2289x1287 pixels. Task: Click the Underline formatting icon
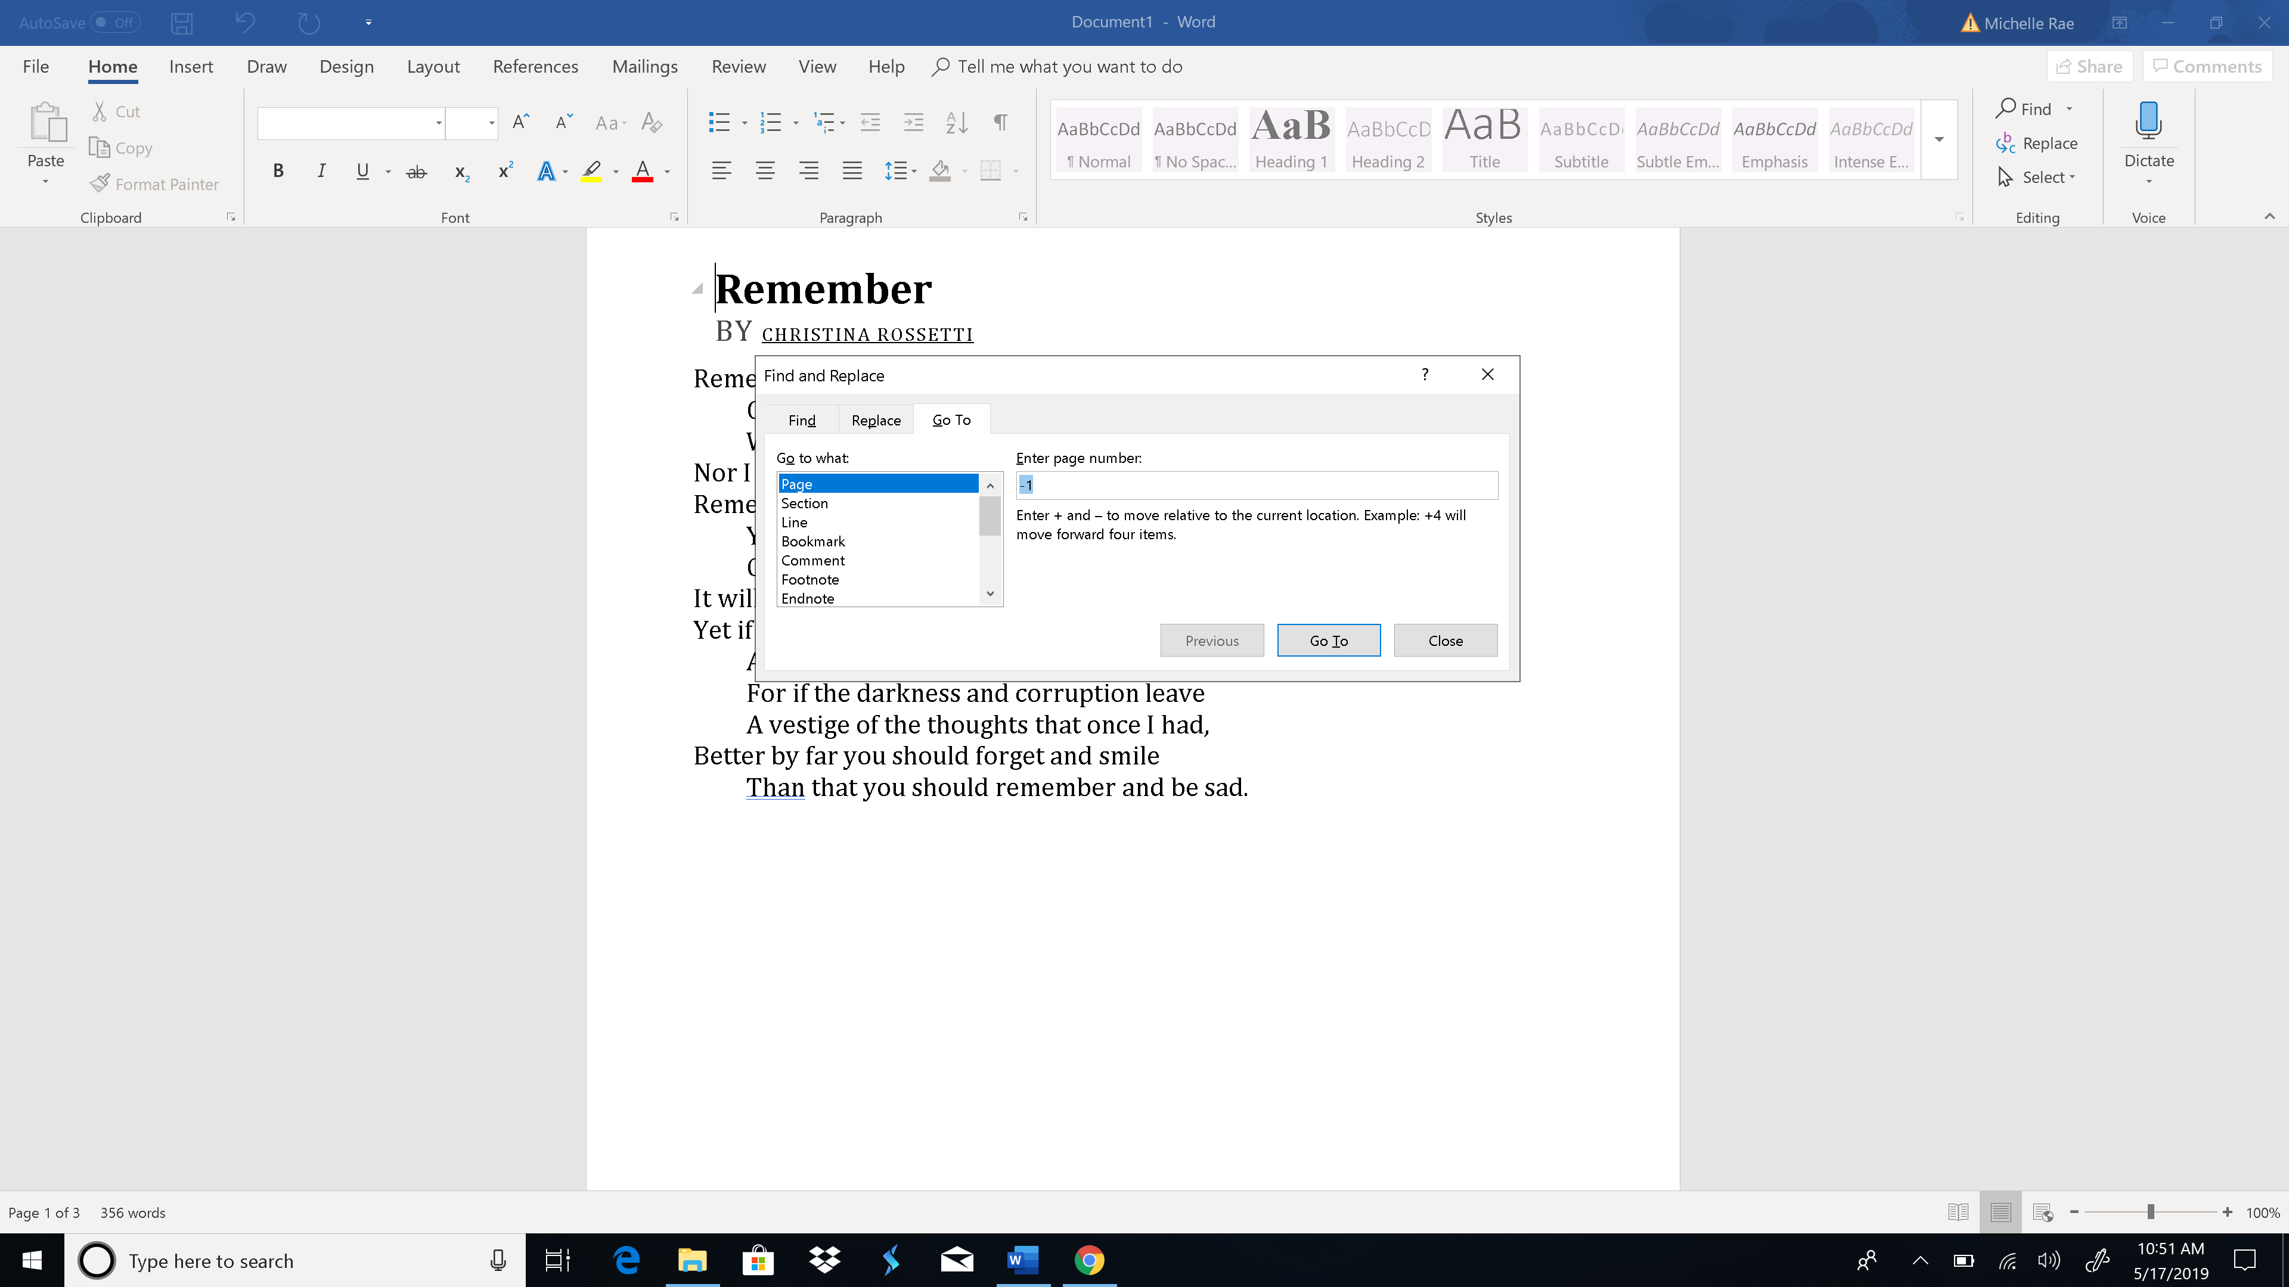pyautogui.click(x=362, y=171)
